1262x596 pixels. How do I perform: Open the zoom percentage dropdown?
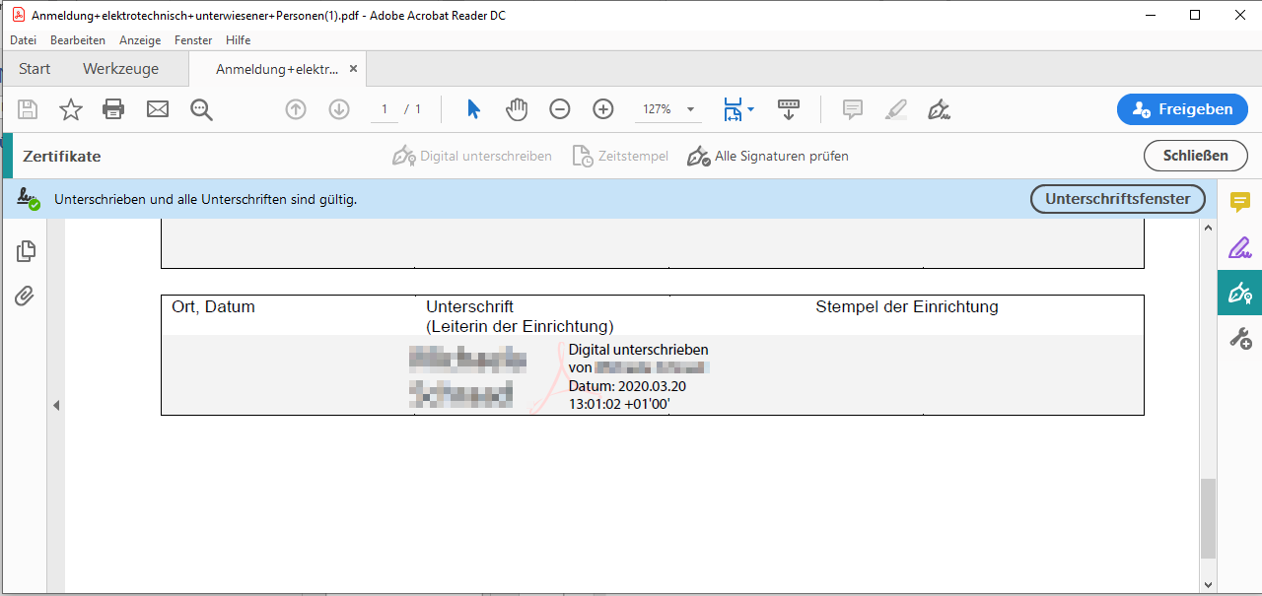pyautogui.click(x=690, y=109)
